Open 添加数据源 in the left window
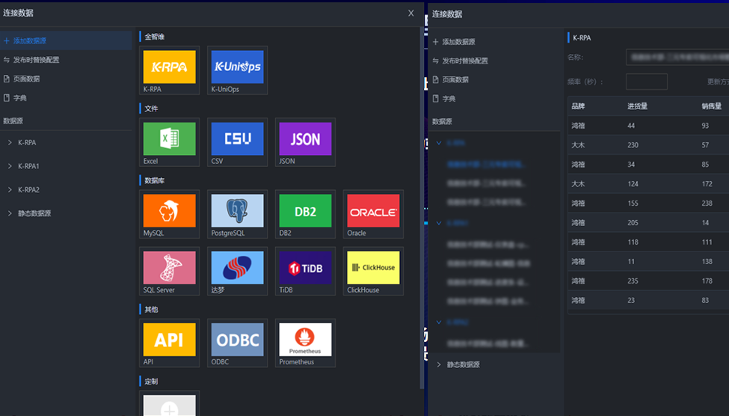Image resolution: width=729 pixels, height=416 pixels. pos(66,40)
